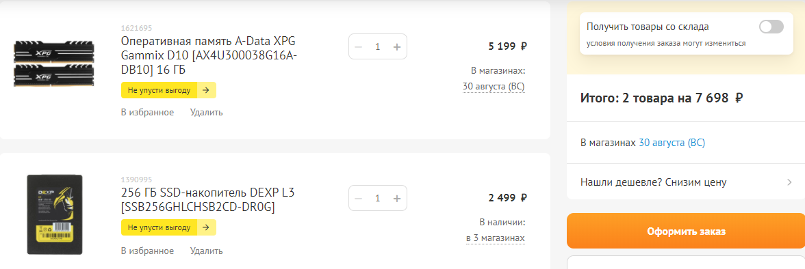This screenshot has width=805, height=269.
Task: Click '30 августа (ВС)' under RAM price
Action: coord(494,87)
